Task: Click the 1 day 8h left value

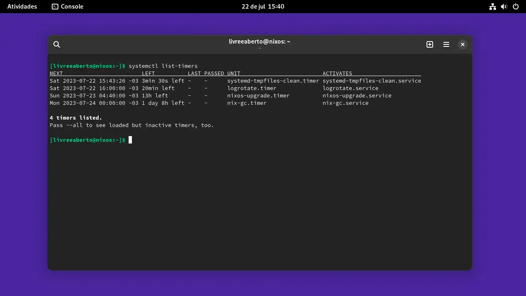Action: pos(163,103)
